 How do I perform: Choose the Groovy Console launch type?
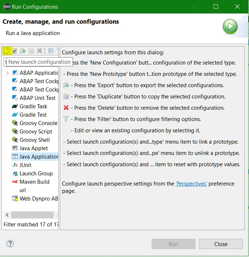click(x=38, y=123)
